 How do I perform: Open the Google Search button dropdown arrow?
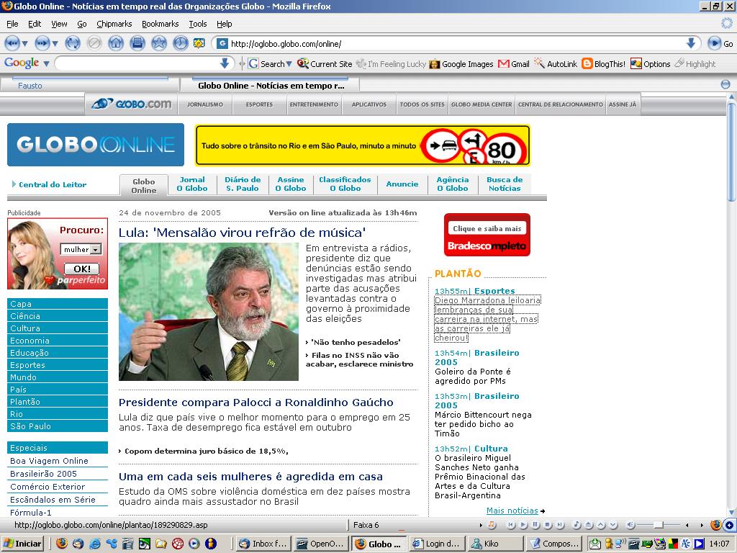(x=289, y=64)
